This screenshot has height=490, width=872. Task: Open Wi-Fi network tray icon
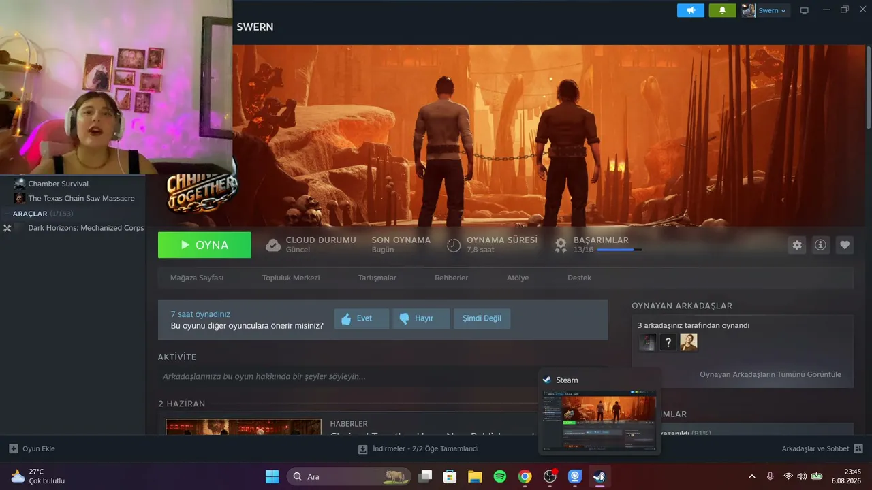coord(788,476)
